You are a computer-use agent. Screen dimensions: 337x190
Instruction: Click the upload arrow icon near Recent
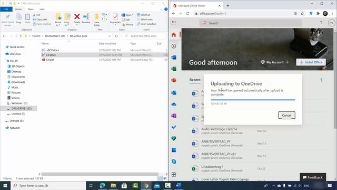pyautogui.click(x=321, y=80)
